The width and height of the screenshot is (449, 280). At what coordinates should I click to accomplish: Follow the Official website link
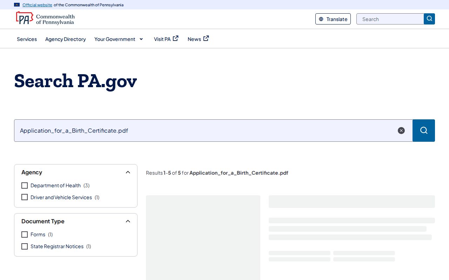[x=37, y=5]
